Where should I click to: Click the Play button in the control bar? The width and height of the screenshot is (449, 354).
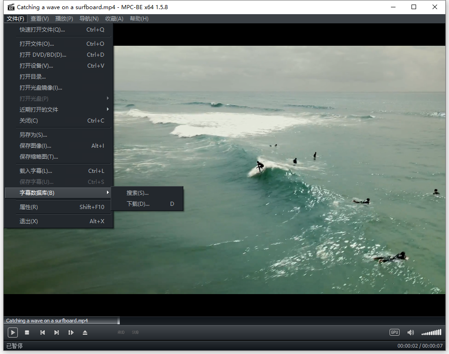(13, 333)
